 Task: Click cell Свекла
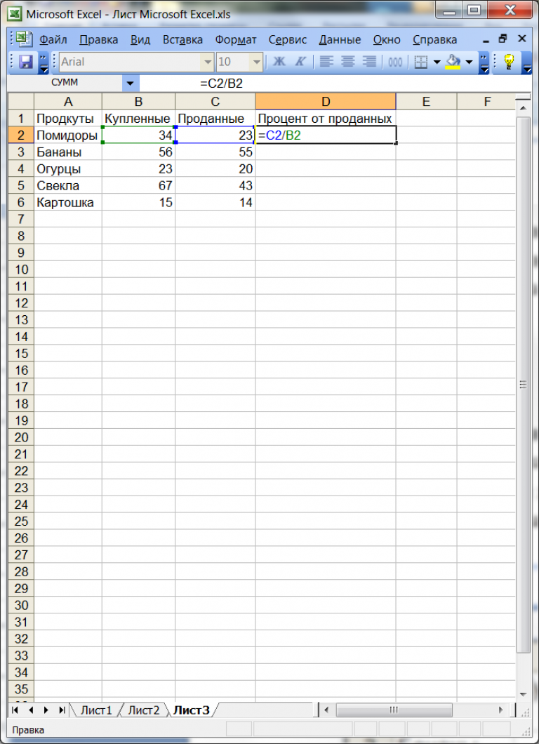coord(68,185)
